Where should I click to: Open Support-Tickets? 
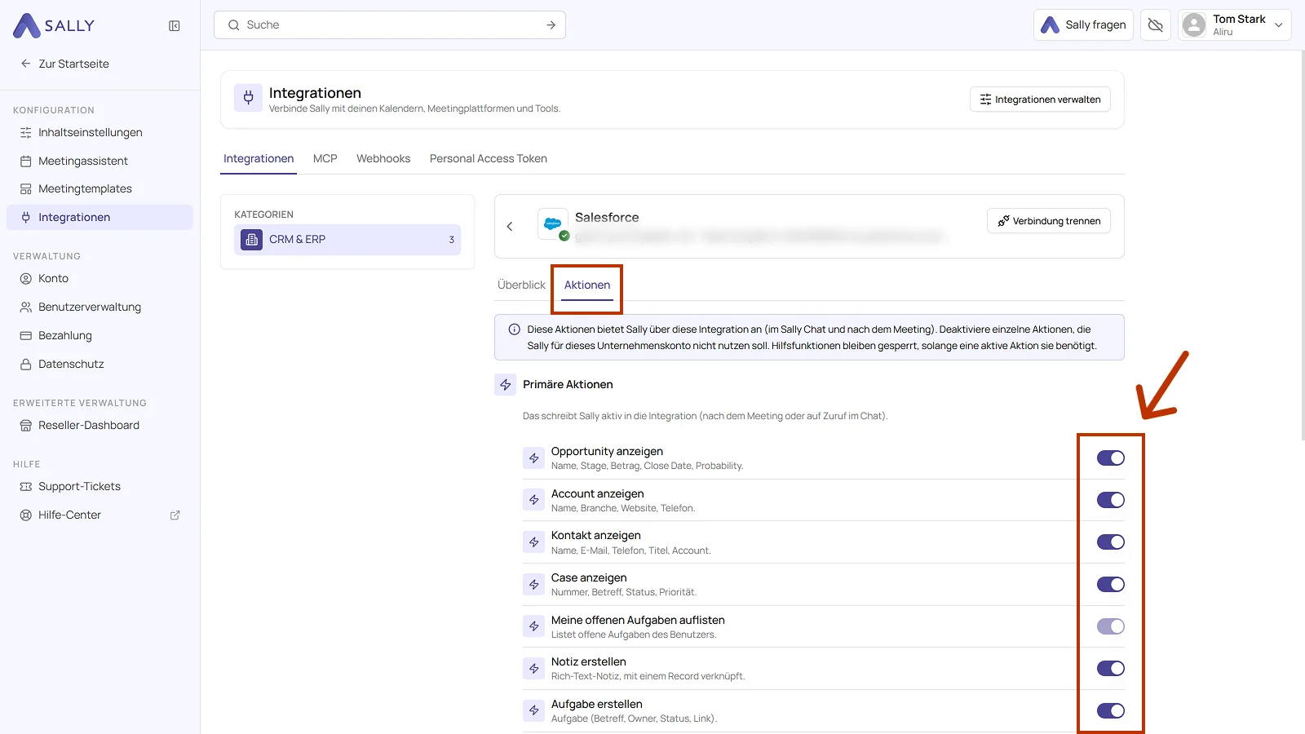pos(100,486)
